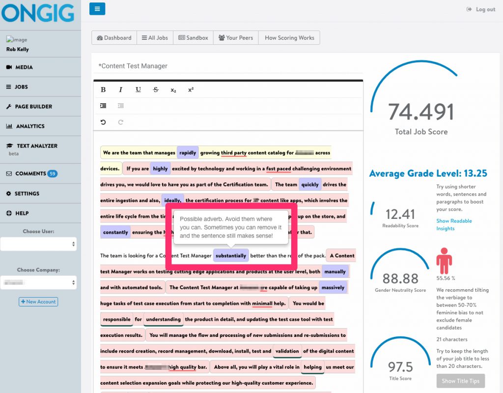Click the New Account button
This screenshot has height=393, width=503.
(x=38, y=302)
